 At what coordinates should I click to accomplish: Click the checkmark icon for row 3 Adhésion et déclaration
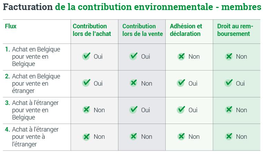tap(181, 110)
